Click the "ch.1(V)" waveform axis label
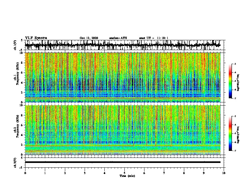Viewport: 252px width, 194px height. (x=15, y=45)
